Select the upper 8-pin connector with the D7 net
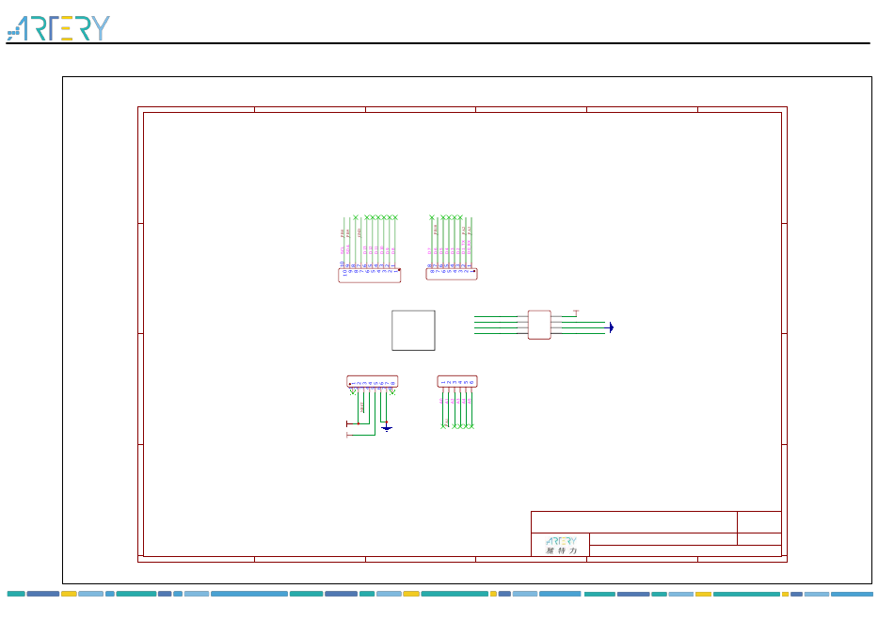The height and width of the screenshot is (621, 894). 452,275
